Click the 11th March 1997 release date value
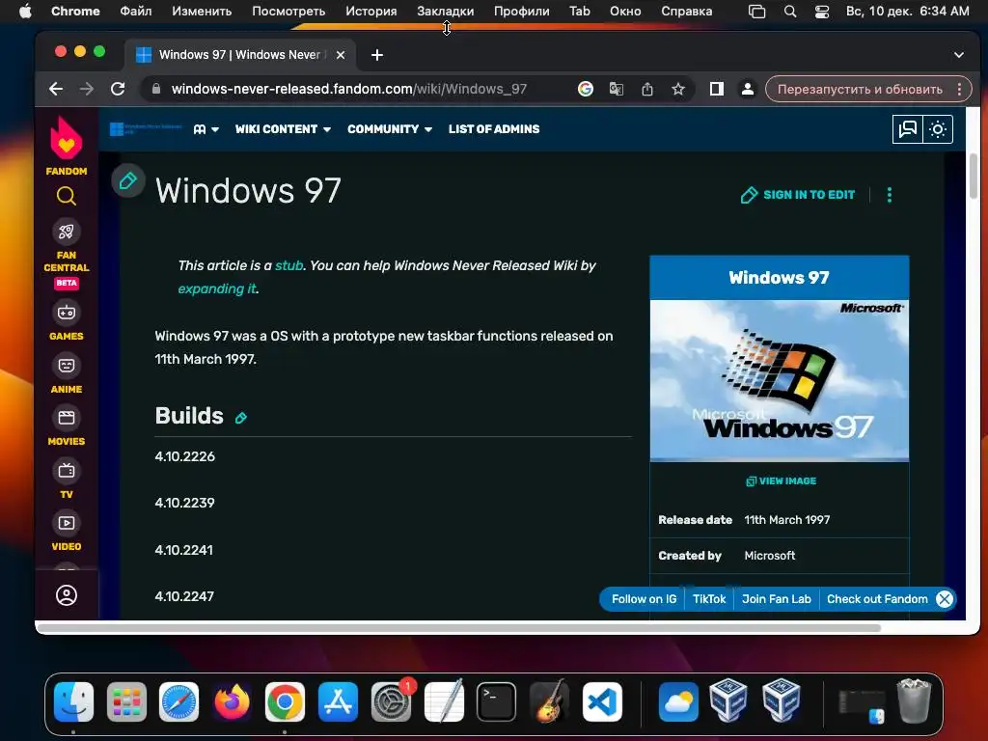Viewport: 988px width, 741px height. (x=787, y=520)
